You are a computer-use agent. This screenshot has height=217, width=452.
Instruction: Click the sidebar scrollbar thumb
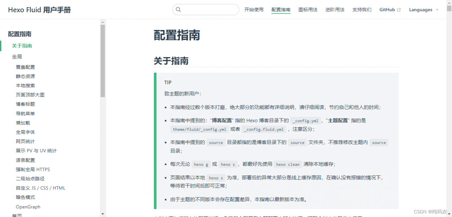point(103,61)
